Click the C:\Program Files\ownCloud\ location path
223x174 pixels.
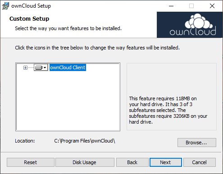coord(85,141)
